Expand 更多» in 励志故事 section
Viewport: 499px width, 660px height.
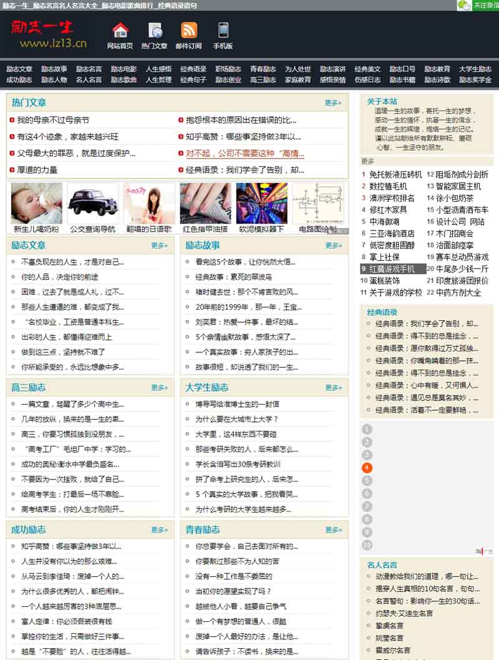click(333, 246)
